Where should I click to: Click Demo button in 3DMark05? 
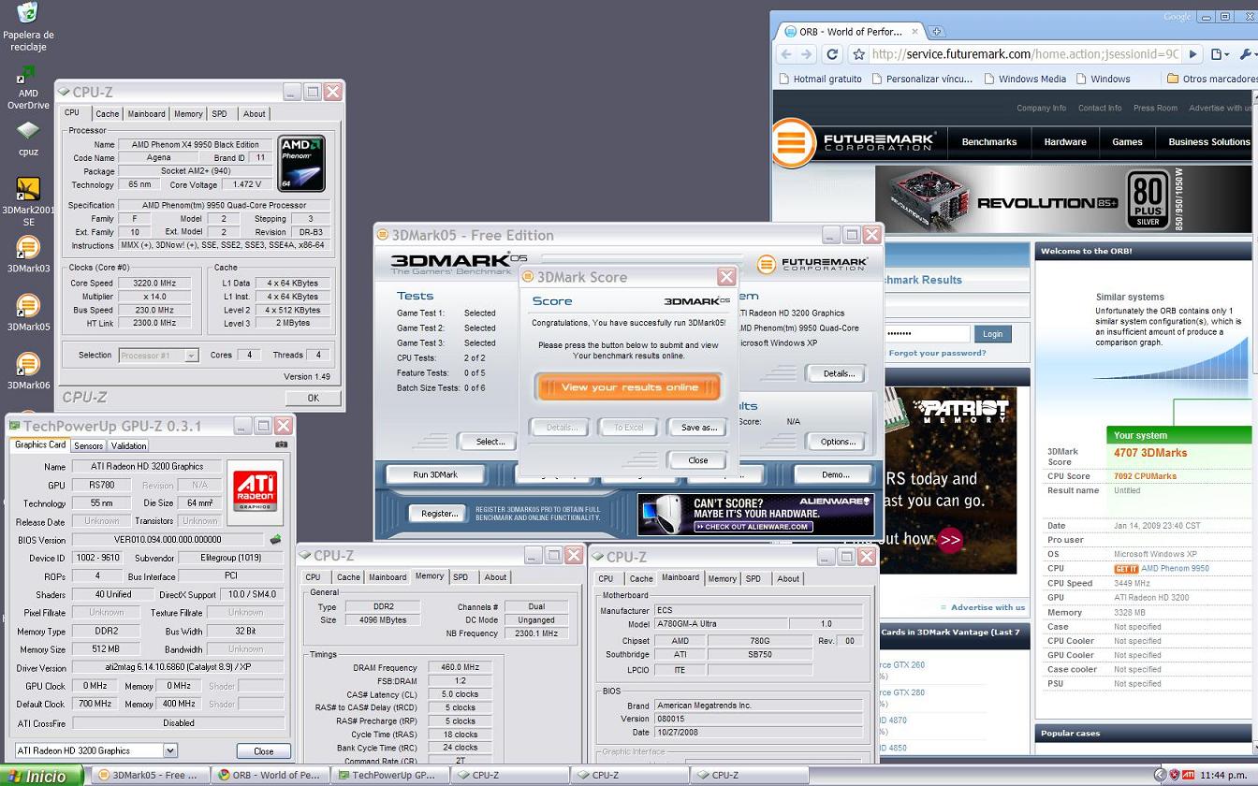coord(835,474)
